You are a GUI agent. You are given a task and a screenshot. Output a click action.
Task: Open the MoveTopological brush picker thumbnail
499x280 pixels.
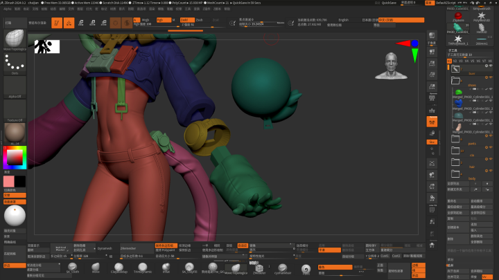pyautogui.click(x=15, y=39)
